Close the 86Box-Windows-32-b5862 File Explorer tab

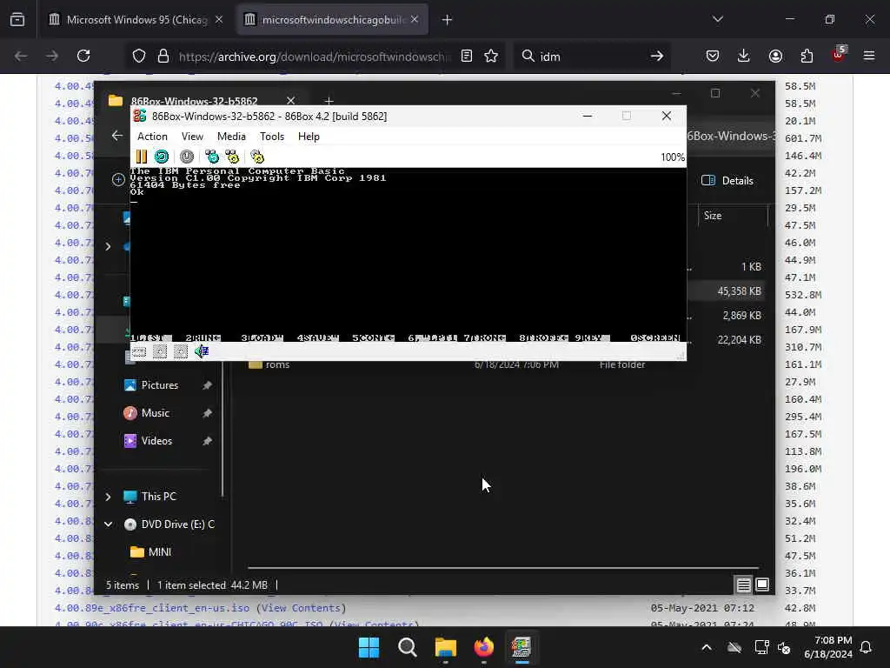(290, 101)
